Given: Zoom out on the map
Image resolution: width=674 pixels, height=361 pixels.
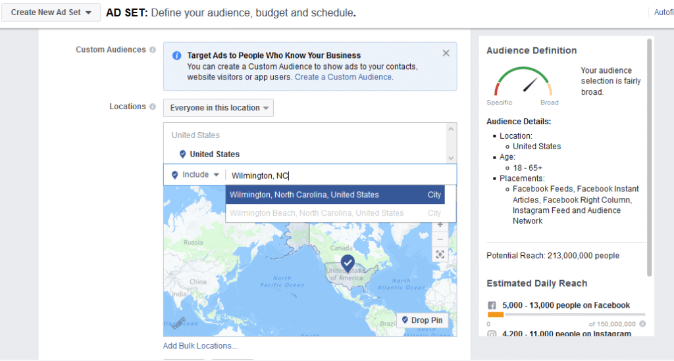Looking at the screenshot, I should pos(440,239).
